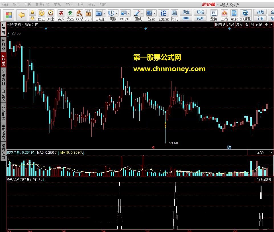Click the 研报 research report button
Image resolution: width=274 pixels, height=232 pixels.
coord(200,12)
